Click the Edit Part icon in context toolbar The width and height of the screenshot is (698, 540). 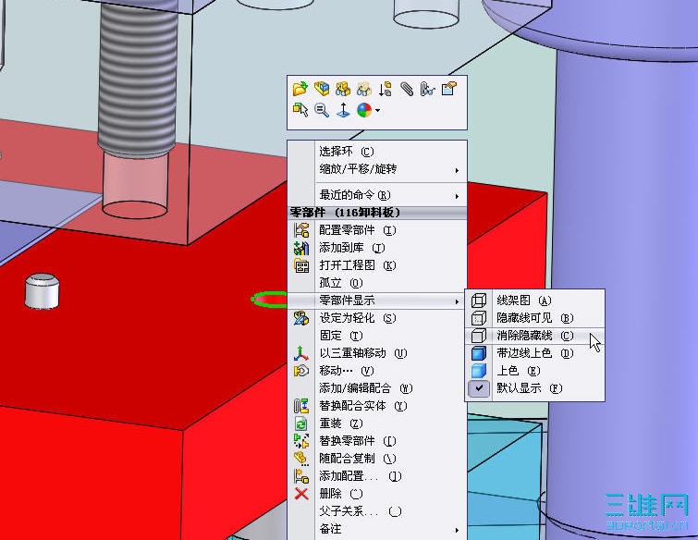(x=322, y=89)
